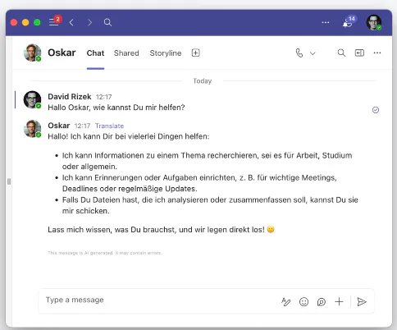Click the AI generated disclaimer text
Screen dimensions: 397x330
coord(105,253)
